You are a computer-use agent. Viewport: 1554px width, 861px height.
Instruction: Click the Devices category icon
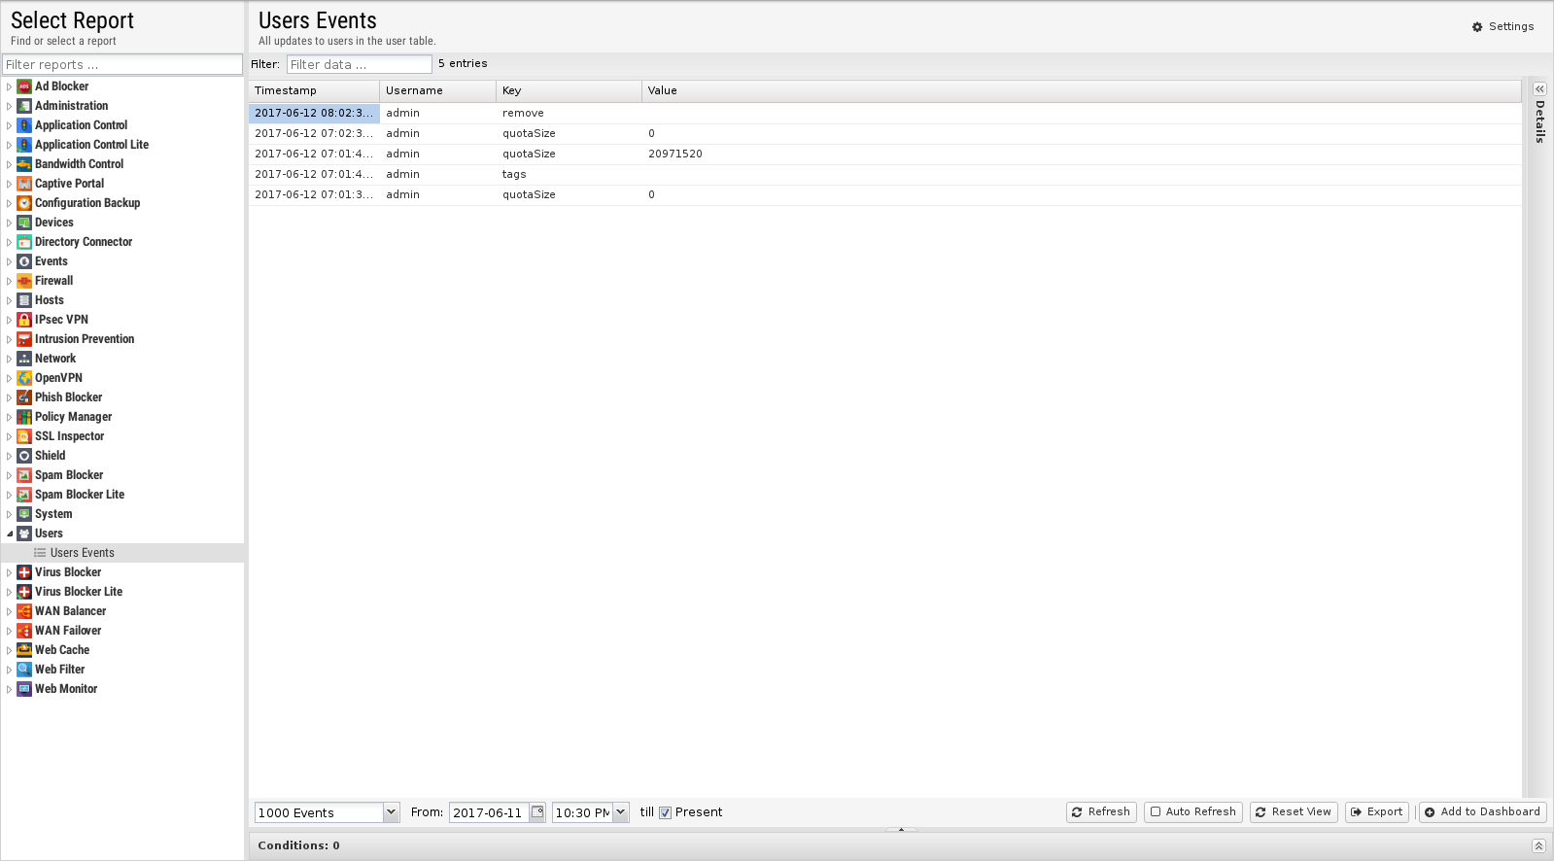24,223
